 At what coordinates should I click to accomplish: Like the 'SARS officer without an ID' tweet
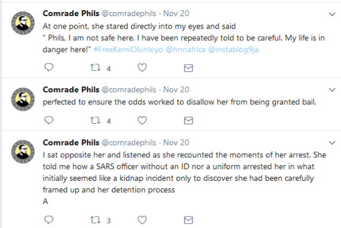(x=142, y=220)
